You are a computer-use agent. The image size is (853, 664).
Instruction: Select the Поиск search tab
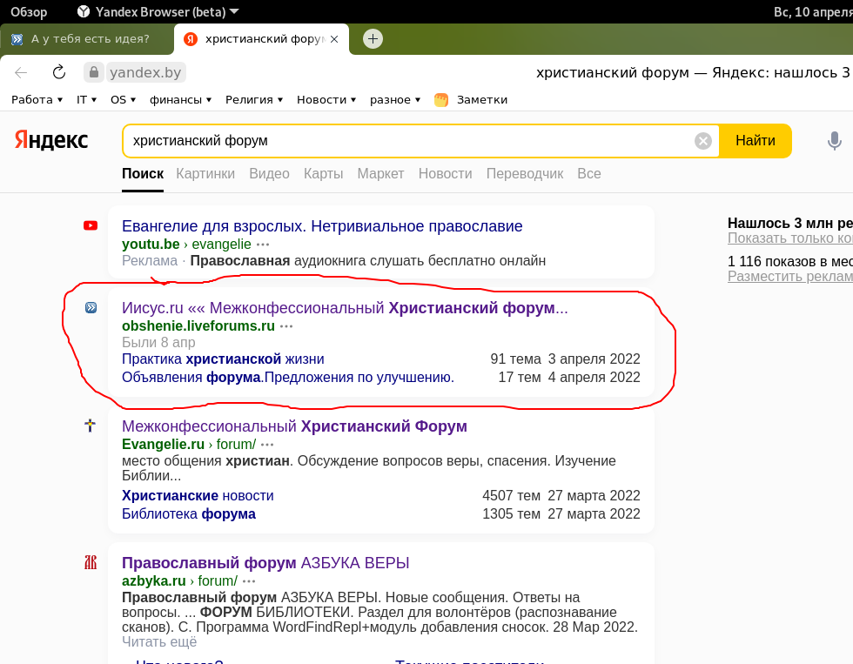coord(143,173)
